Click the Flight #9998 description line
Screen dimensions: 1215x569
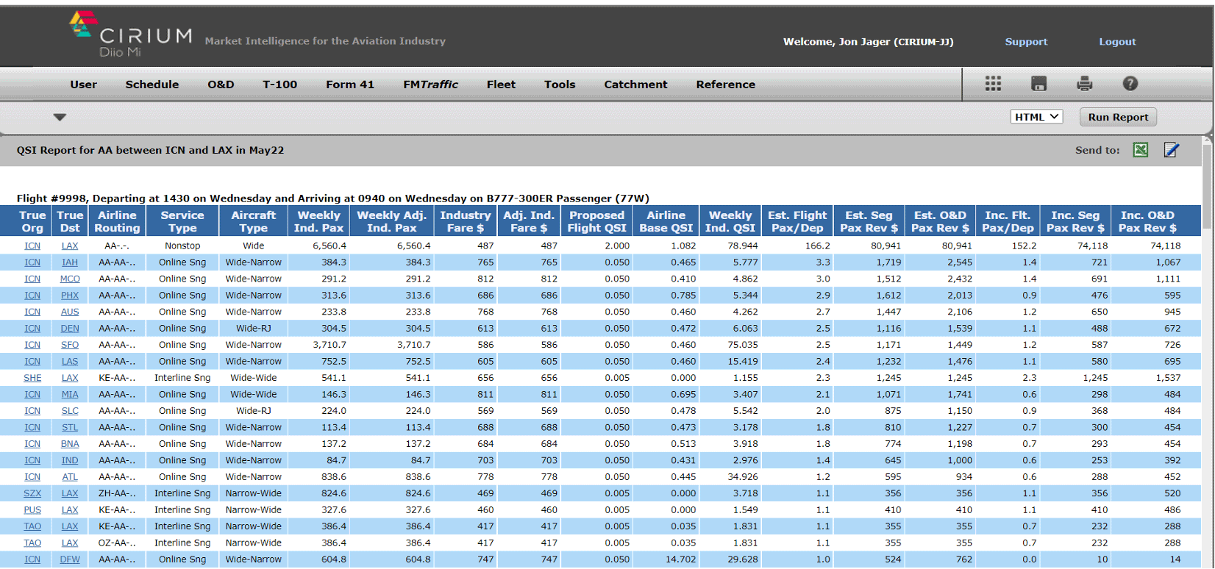pos(332,198)
